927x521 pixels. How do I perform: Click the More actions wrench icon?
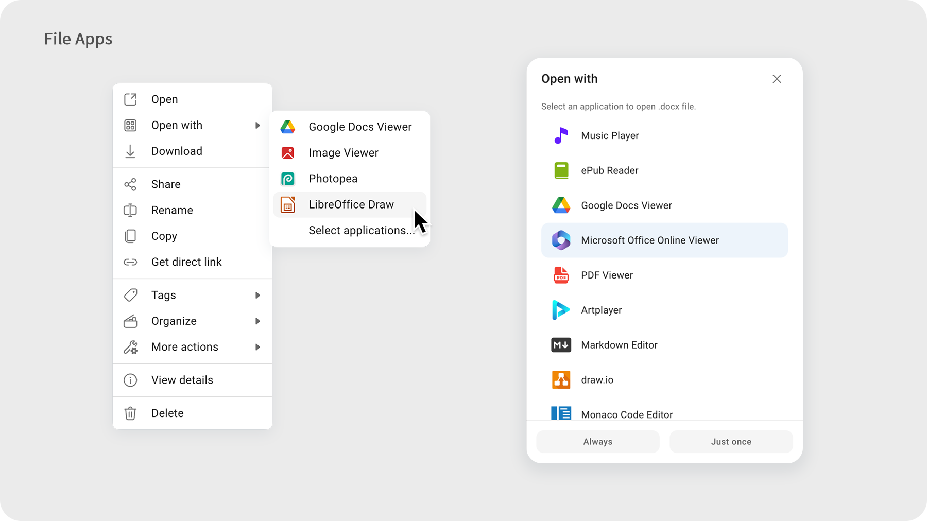[130, 347]
